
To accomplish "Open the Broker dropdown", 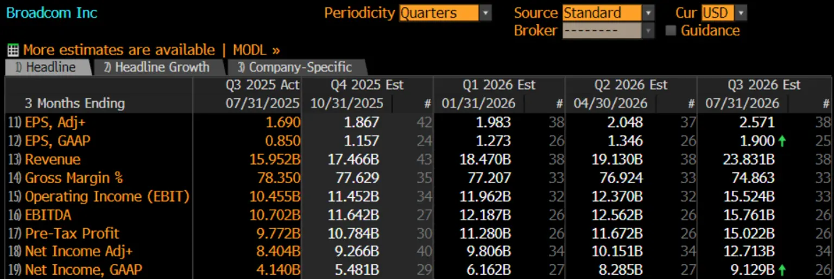I will 608,31.
